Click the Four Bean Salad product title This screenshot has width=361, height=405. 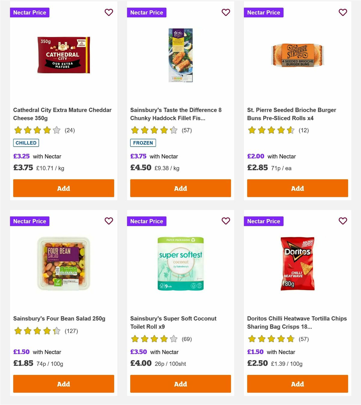coord(59,318)
